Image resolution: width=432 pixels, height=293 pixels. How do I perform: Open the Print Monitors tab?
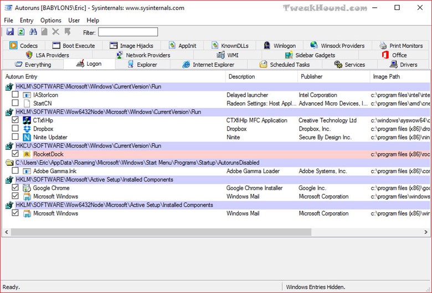click(x=401, y=45)
